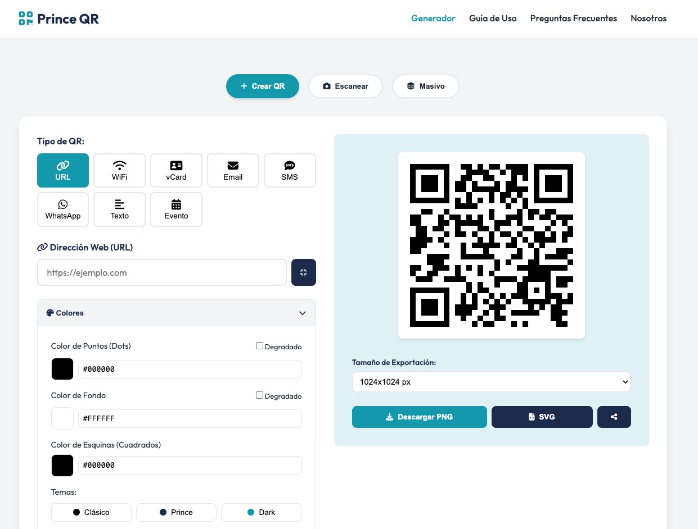Select the Email QR type icon

233,170
